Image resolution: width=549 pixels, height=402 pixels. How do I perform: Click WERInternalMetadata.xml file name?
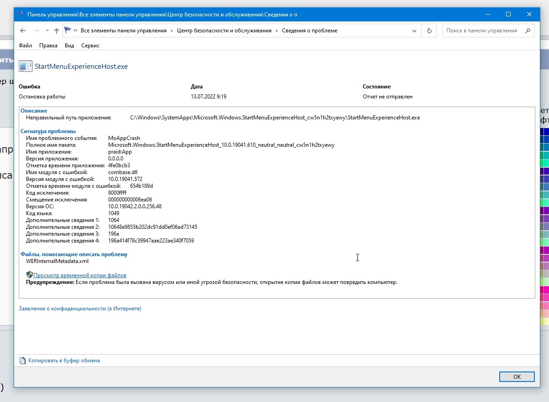(58, 261)
